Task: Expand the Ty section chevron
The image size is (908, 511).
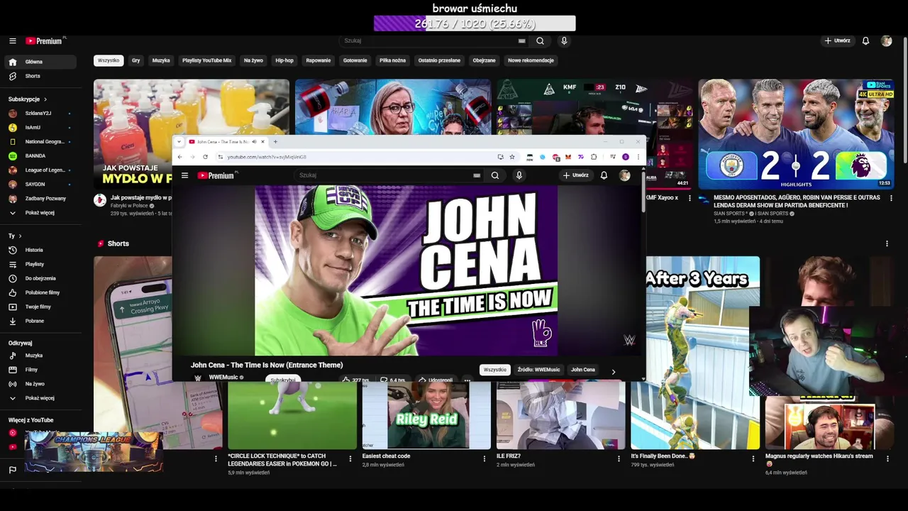Action: point(20,236)
